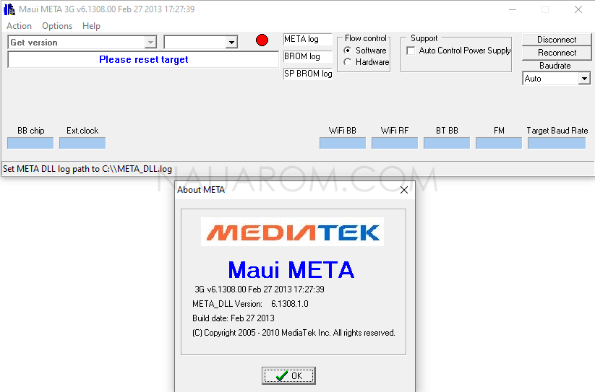Click the MediaTek copyright line
The image size is (595, 392).
click(x=294, y=333)
